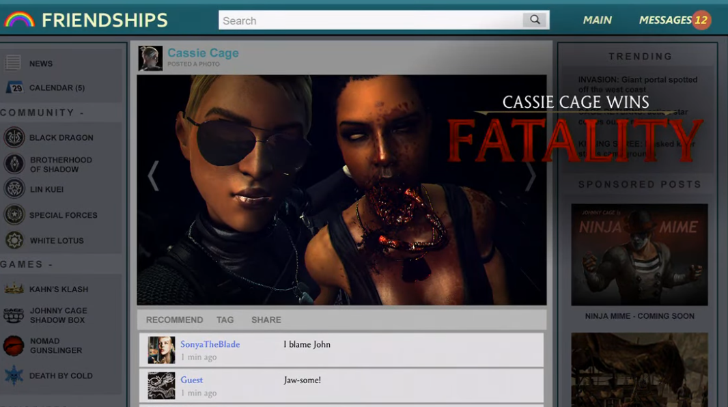Open Johnny Cage Shadow Box game label
The width and height of the screenshot is (728, 407).
tap(59, 315)
